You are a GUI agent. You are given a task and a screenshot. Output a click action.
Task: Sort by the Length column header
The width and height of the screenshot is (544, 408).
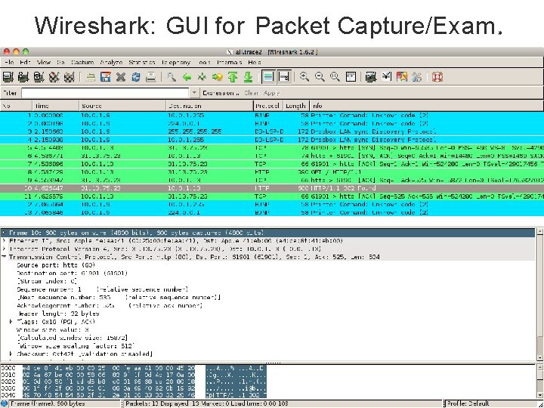(x=296, y=106)
